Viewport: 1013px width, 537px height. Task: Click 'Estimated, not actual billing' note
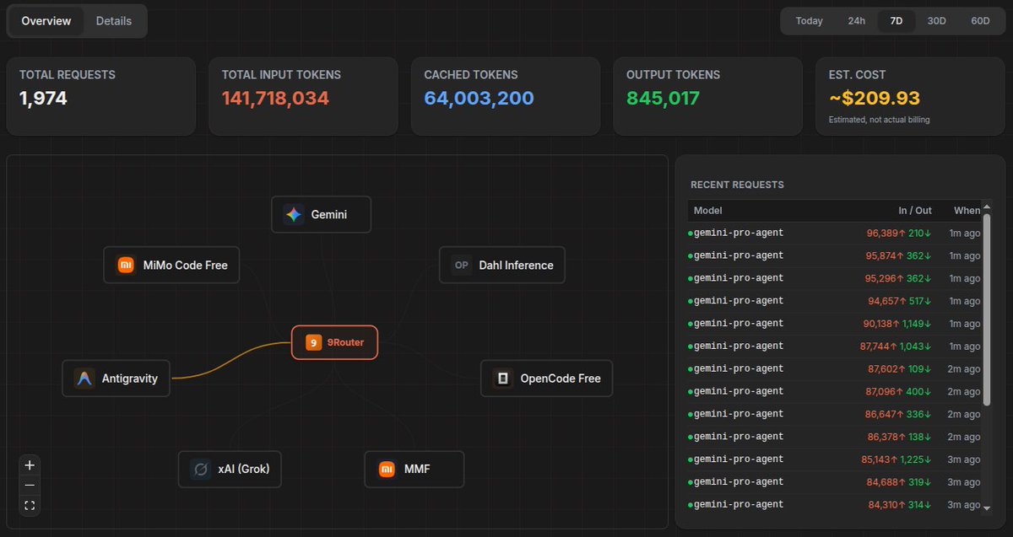(879, 120)
